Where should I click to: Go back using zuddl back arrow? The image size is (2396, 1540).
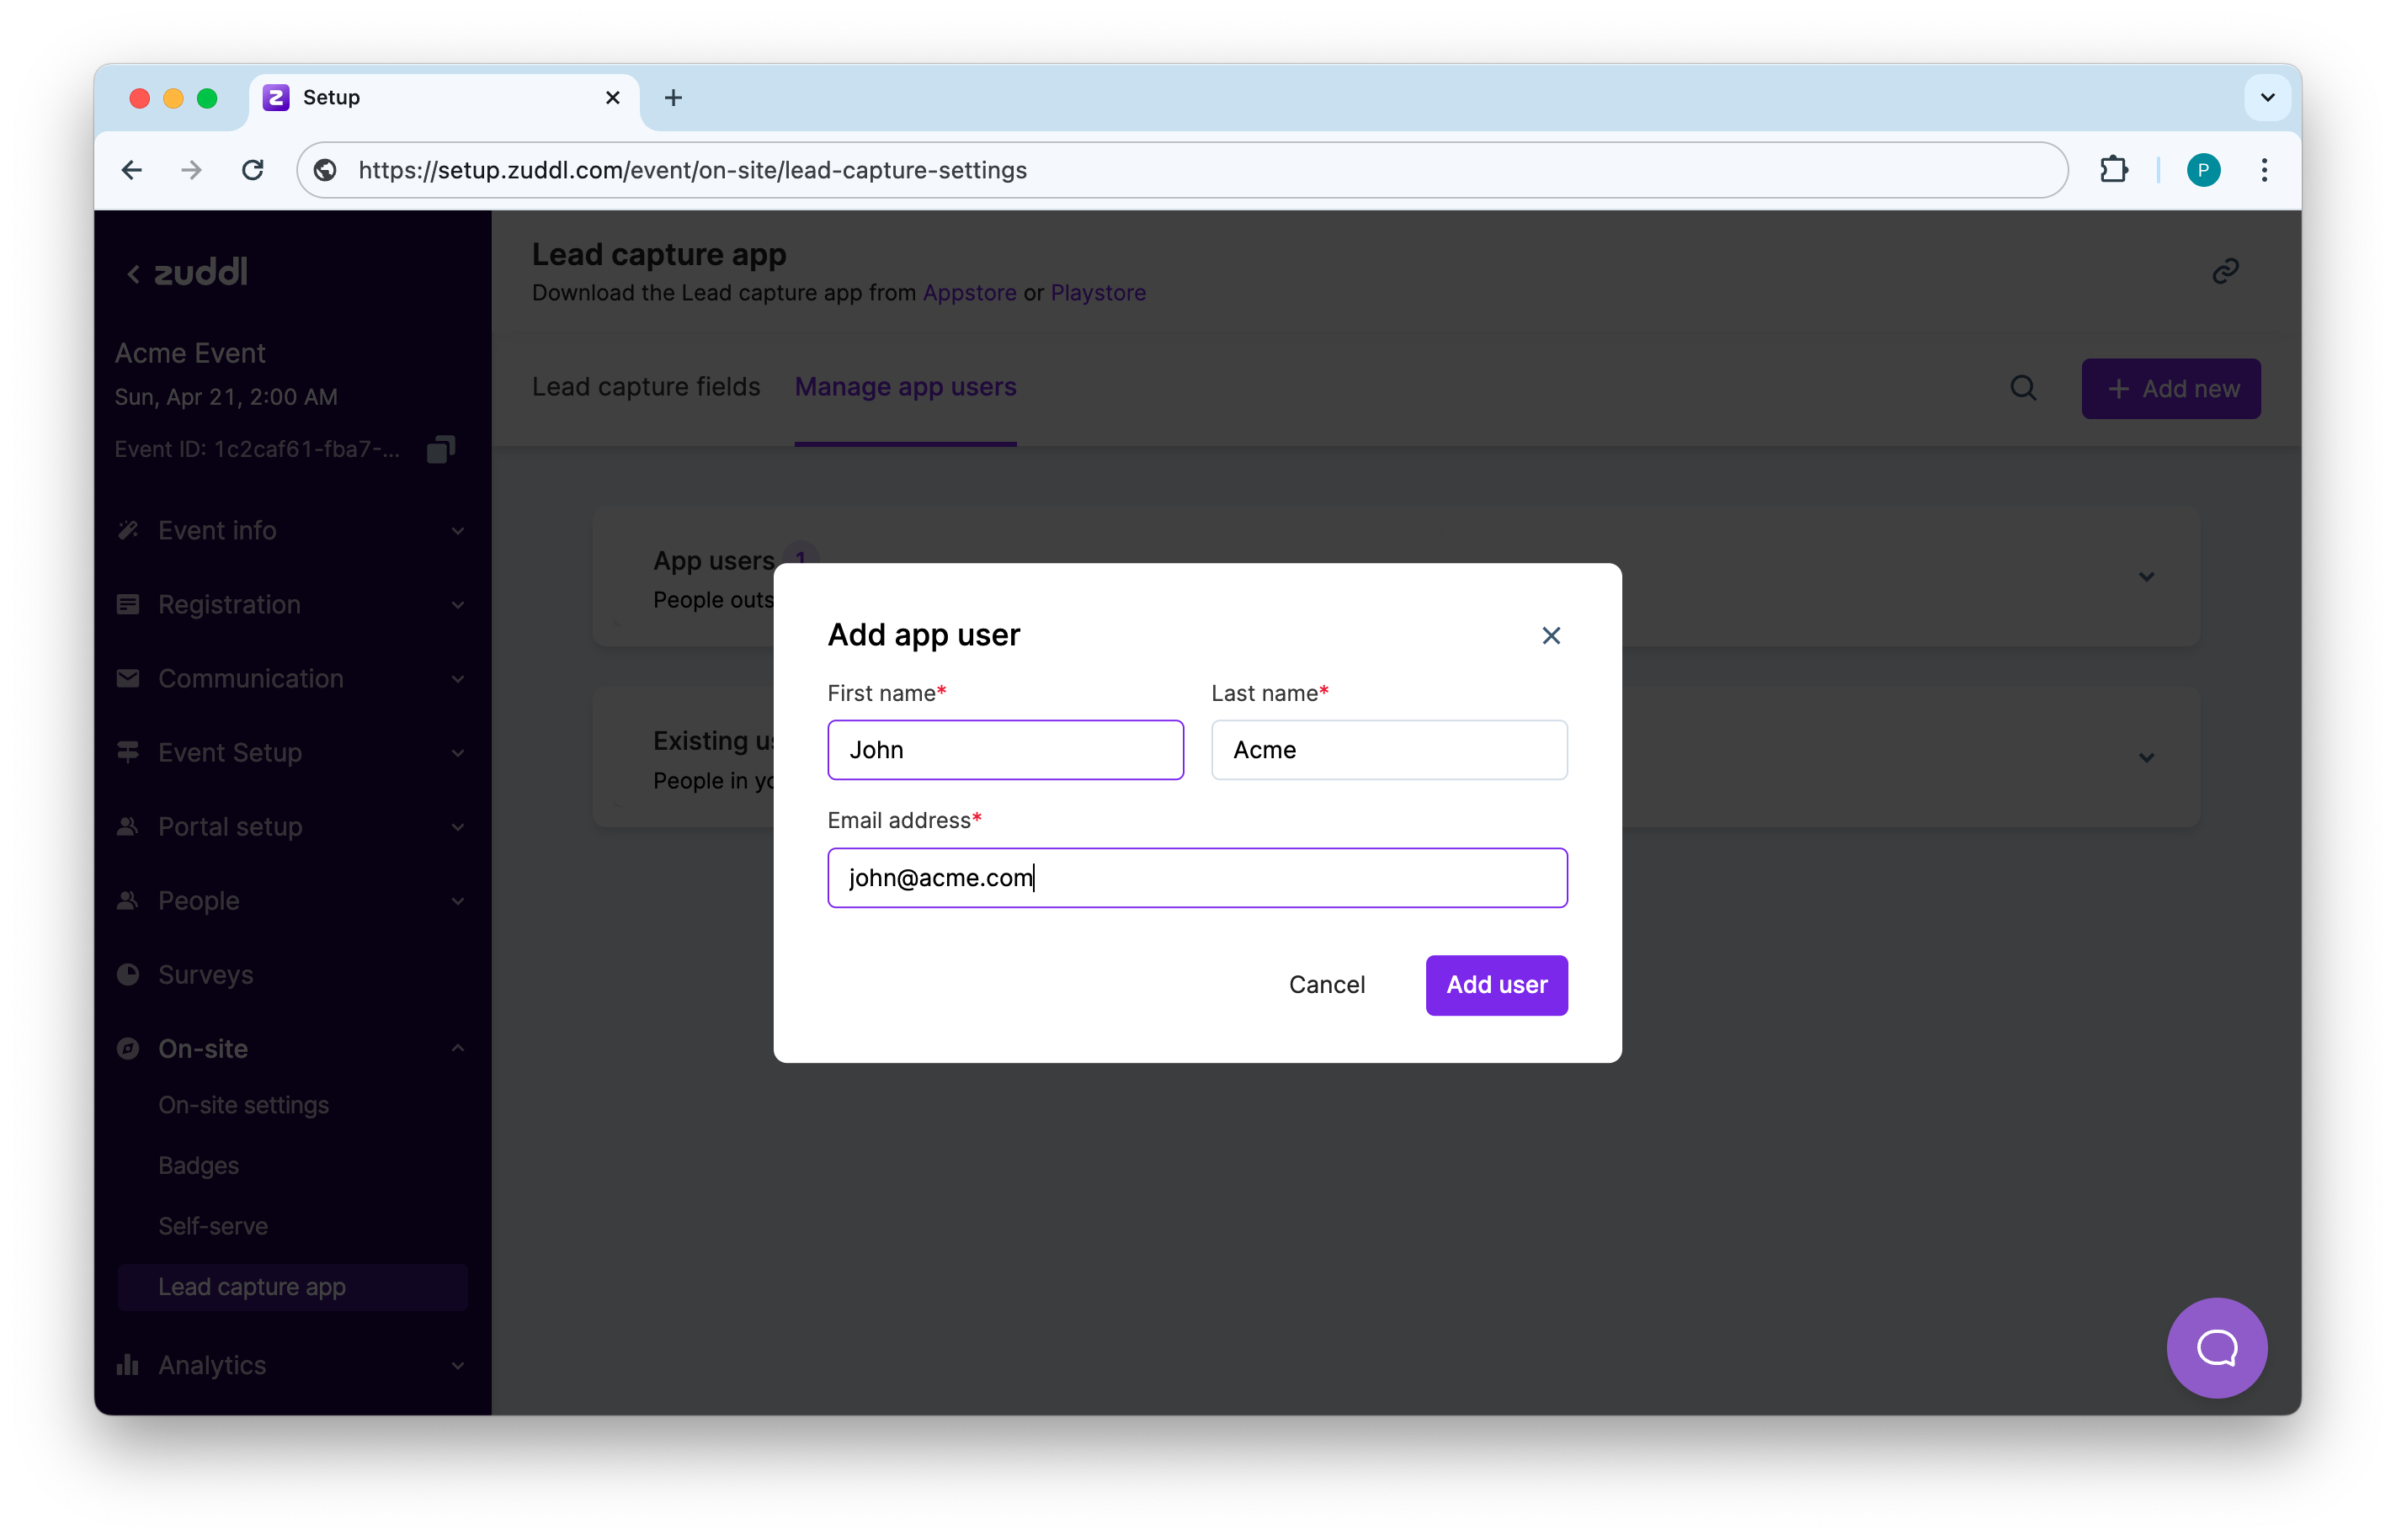[x=134, y=273]
